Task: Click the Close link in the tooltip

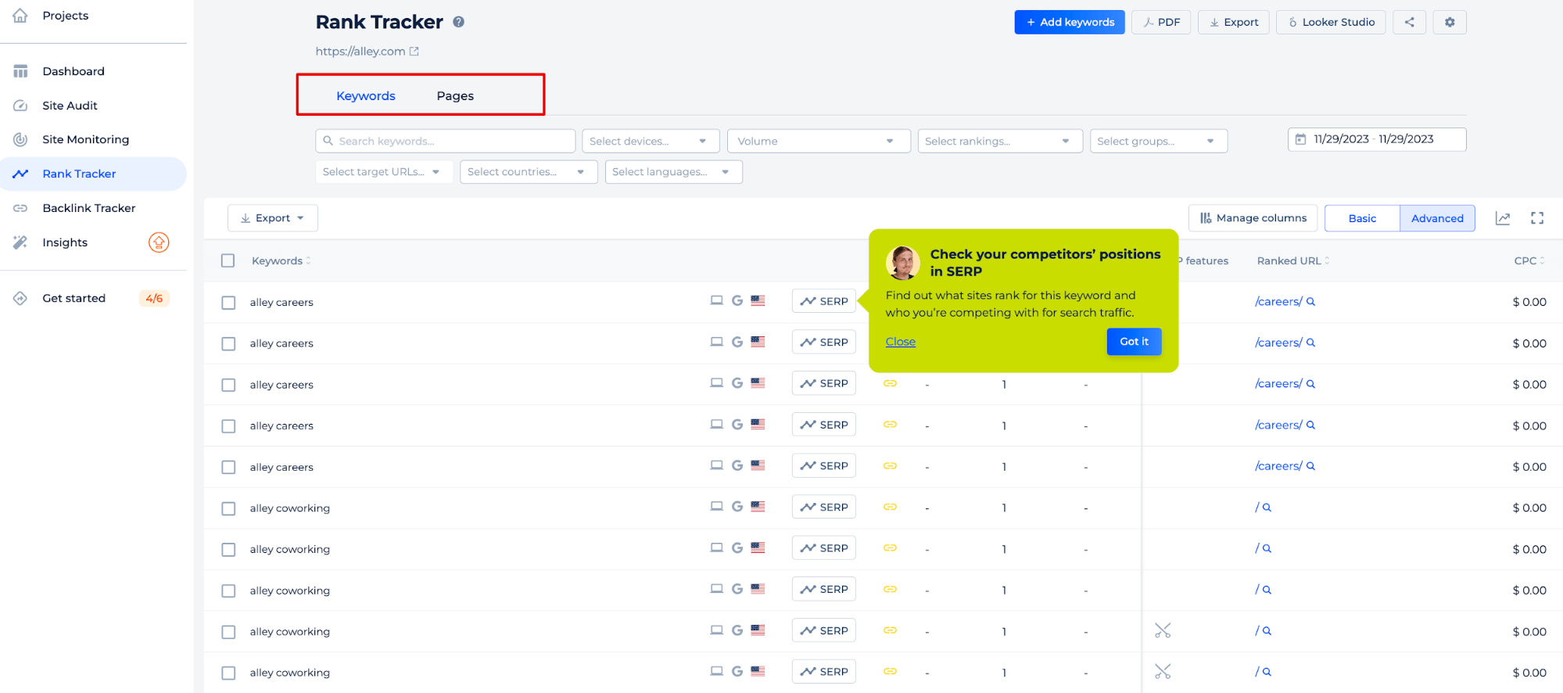Action: (x=901, y=342)
